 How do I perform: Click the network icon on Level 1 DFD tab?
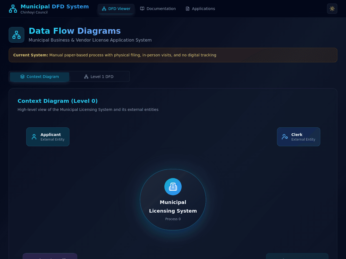pos(86,77)
